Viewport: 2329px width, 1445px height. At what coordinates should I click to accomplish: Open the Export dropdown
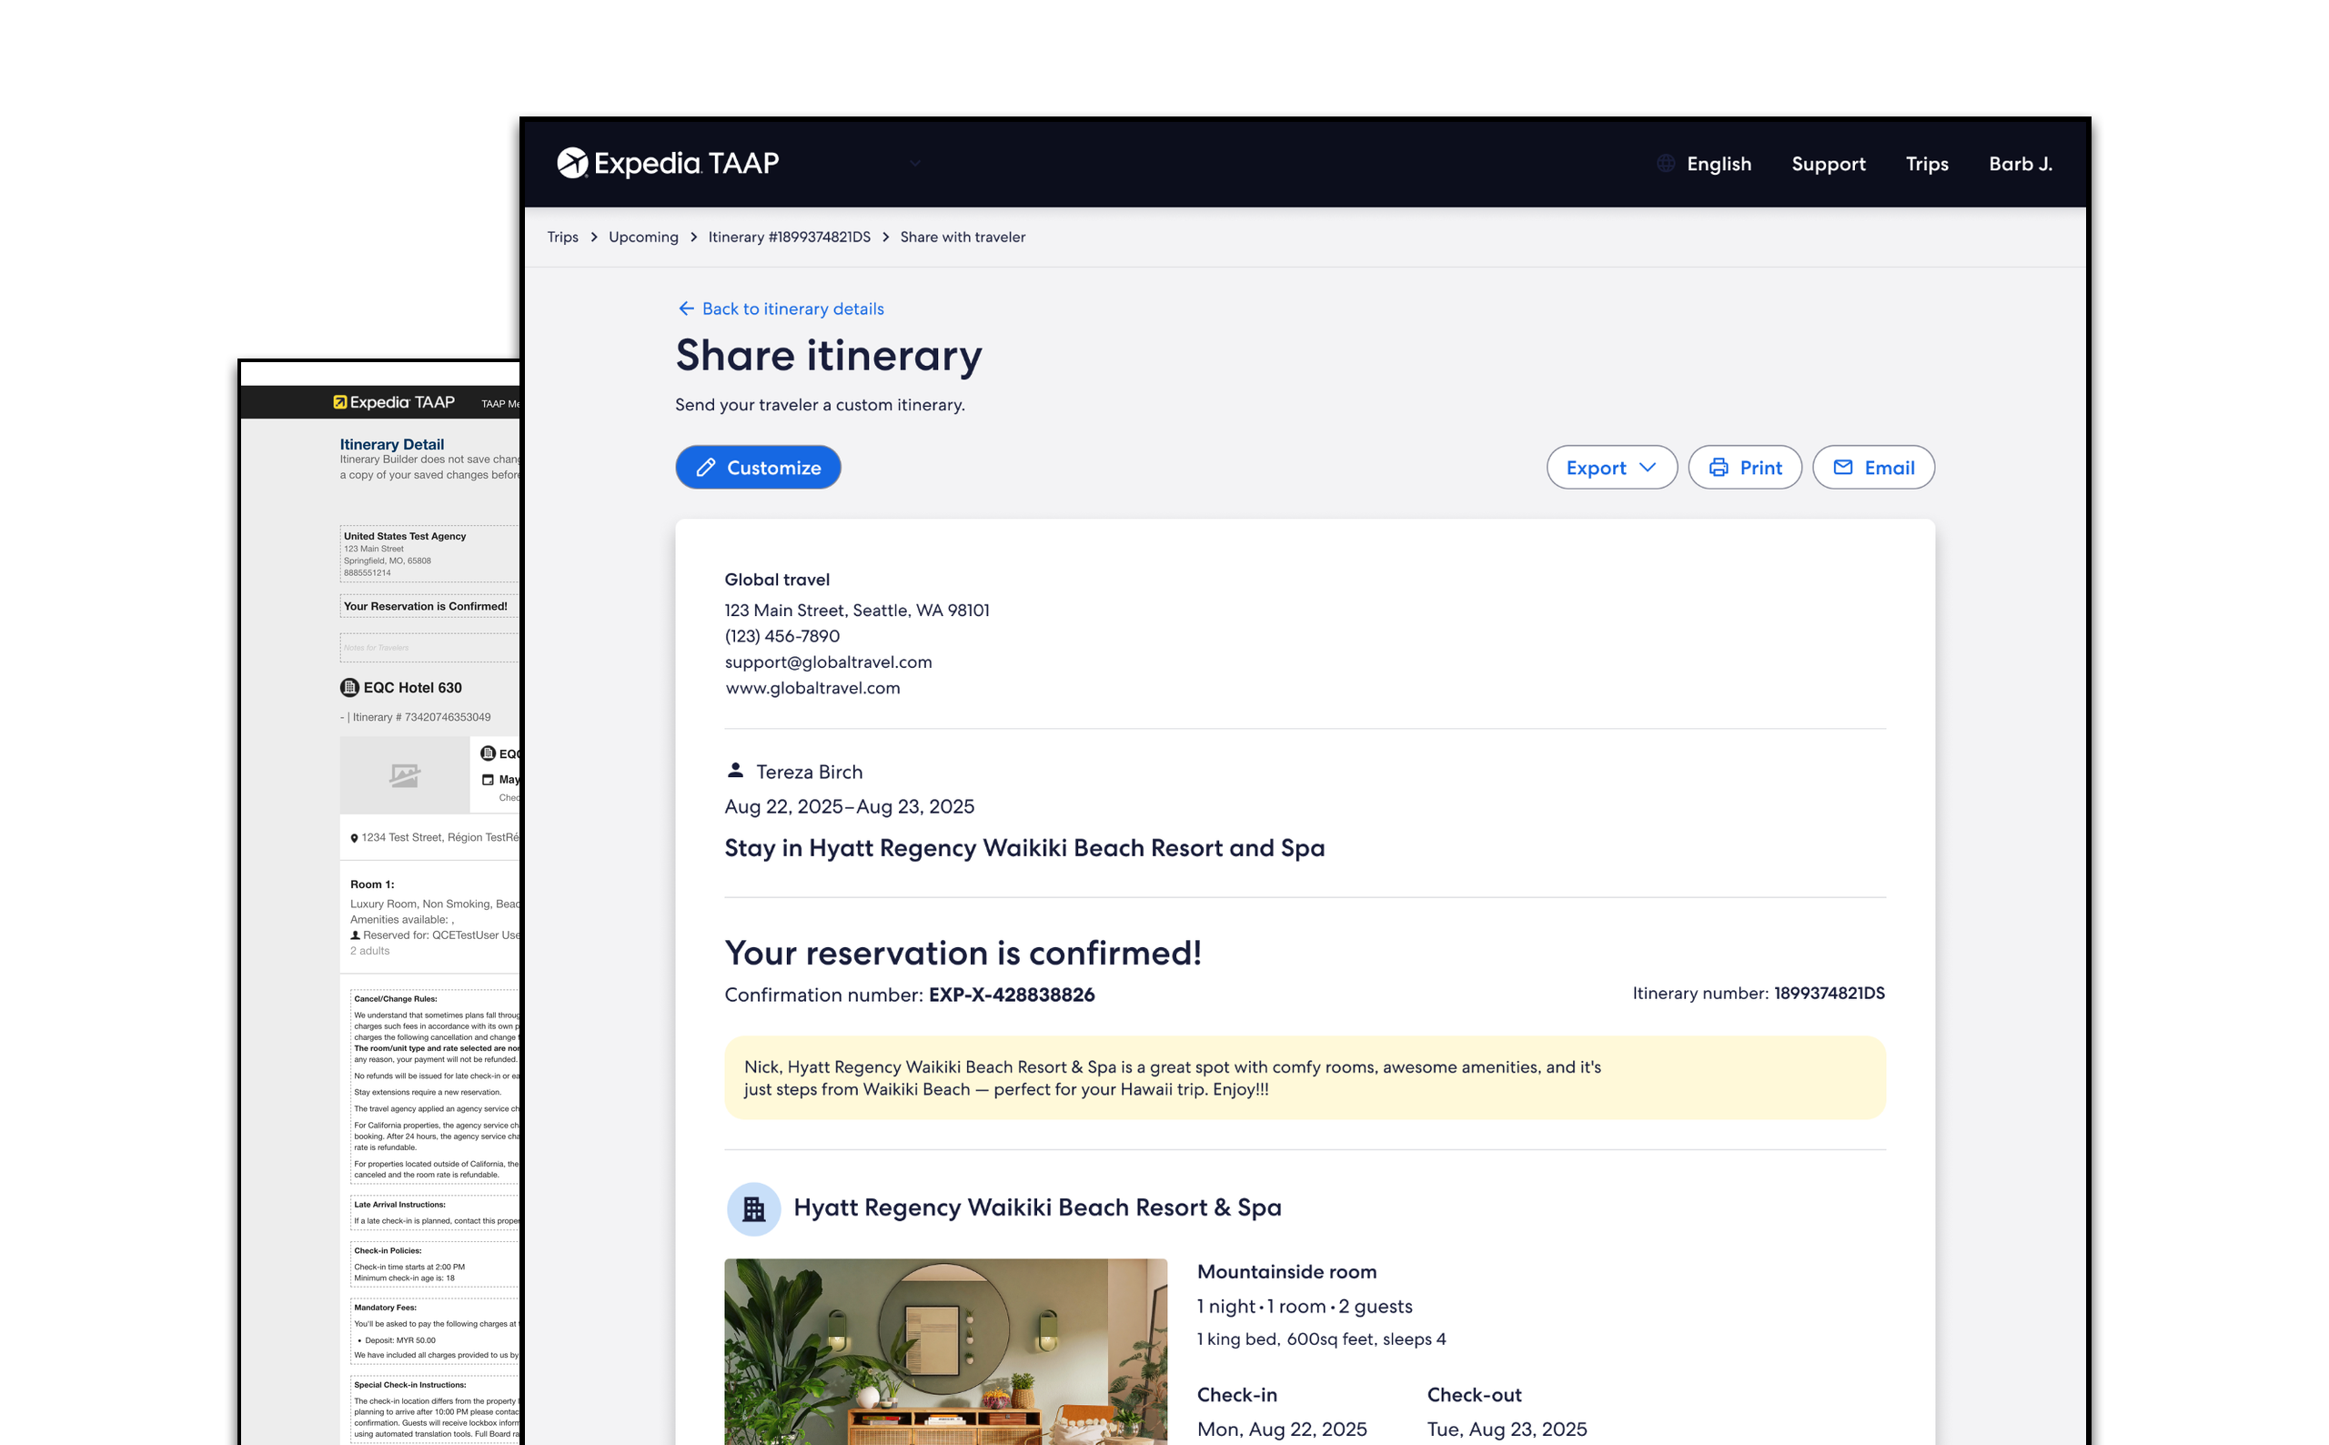click(1610, 468)
